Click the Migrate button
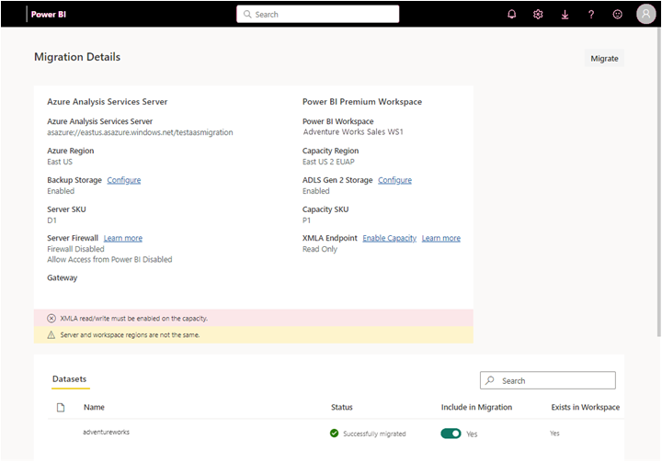The height and width of the screenshot is (462, 662). click(604, 58)
